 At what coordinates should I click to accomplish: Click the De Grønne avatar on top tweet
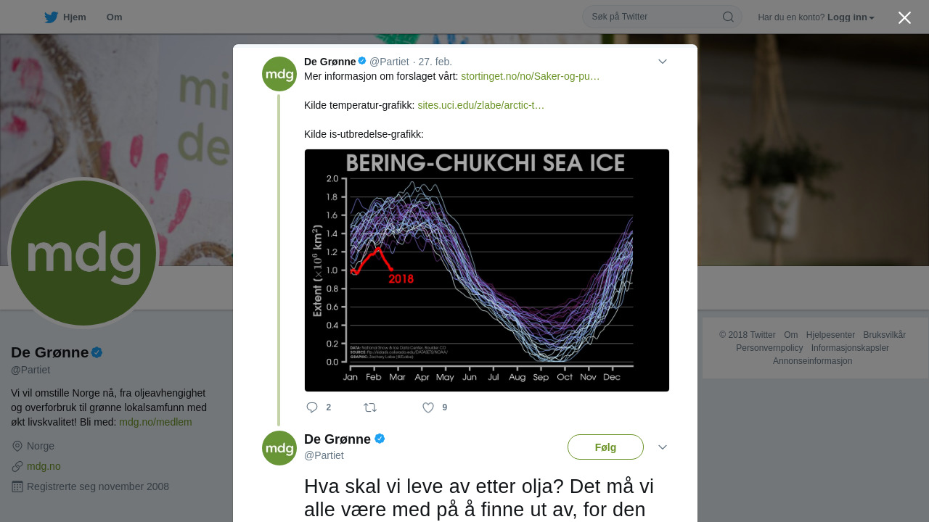pyautogui.click(x=279, y=74)
